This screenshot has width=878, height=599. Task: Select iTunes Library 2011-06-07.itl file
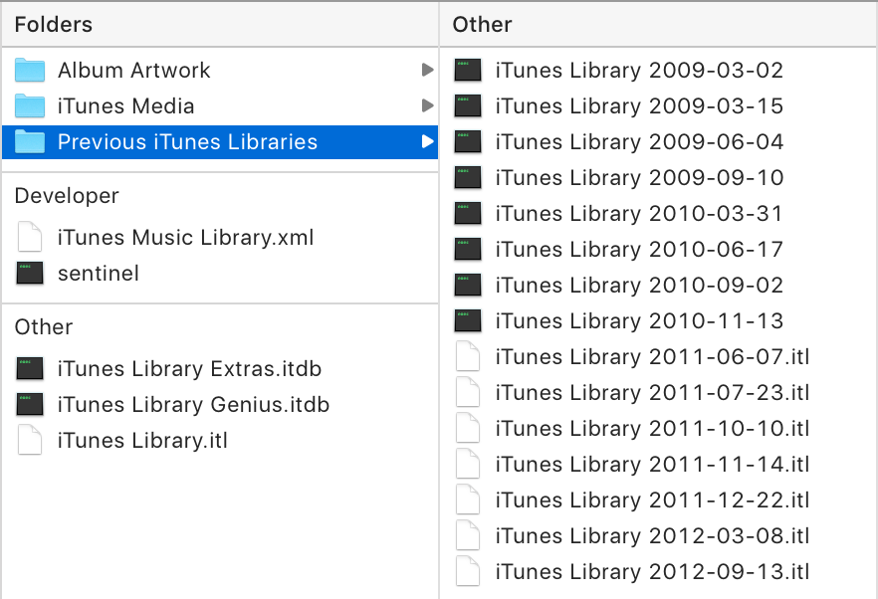tap(652, 357)
